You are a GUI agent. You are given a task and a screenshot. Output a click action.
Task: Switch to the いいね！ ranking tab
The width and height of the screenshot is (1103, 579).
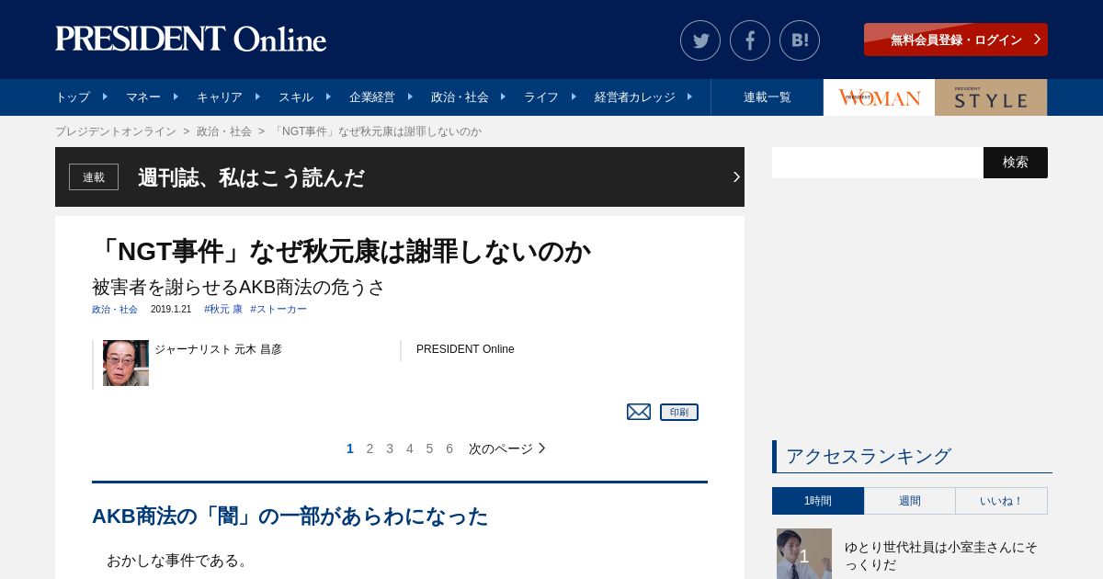click(1002, 501)
